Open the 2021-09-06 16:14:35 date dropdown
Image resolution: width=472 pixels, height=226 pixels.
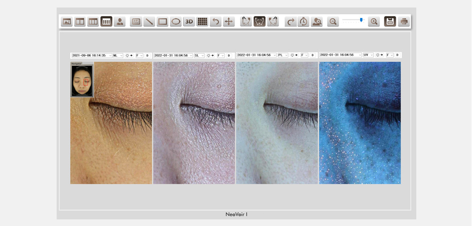(x=92, y=56)
